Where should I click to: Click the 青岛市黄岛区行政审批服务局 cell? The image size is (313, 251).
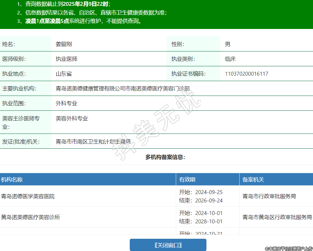277,217
